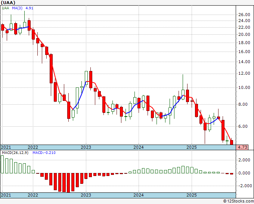The height and width of the screenshot is (204, 254).
Task: Click 2022 on the MACD panel timeline
Action: click(x=33, y=195)
